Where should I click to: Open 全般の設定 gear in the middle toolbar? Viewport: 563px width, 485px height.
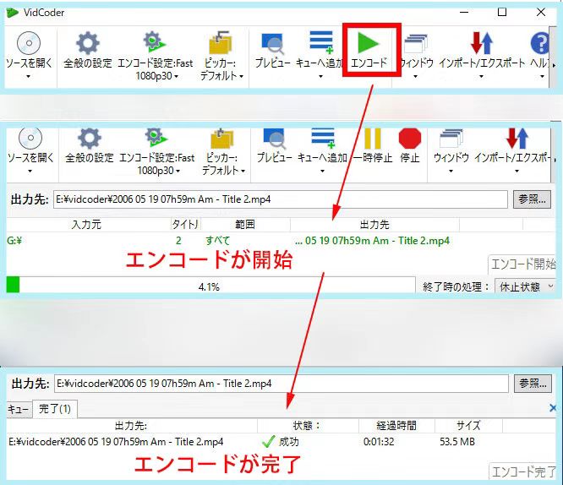click(89, 139)
